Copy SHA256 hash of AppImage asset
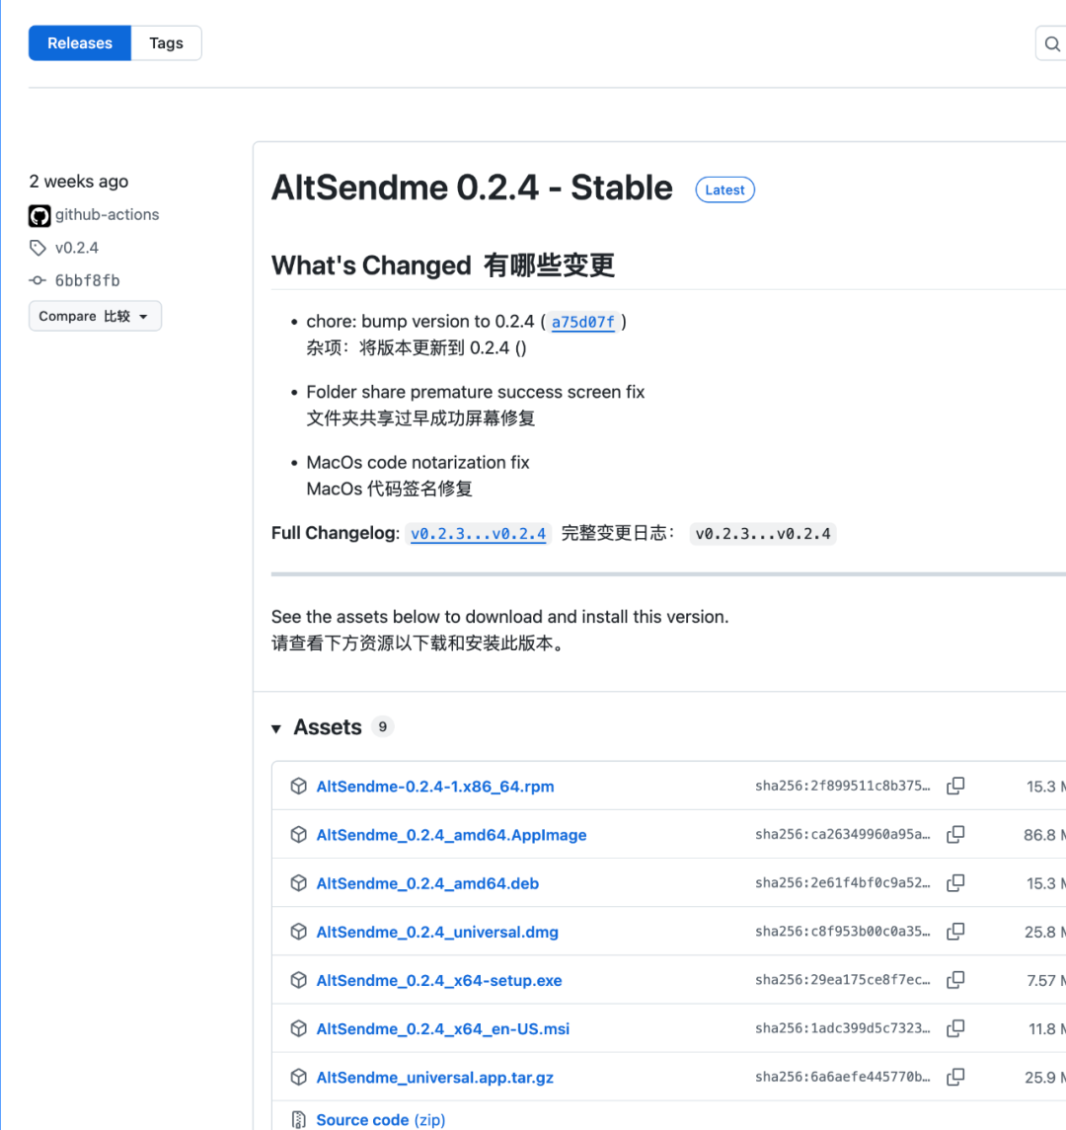Image resolution: width=1066 pixels, height=1130 pixels. coord(954,835)
